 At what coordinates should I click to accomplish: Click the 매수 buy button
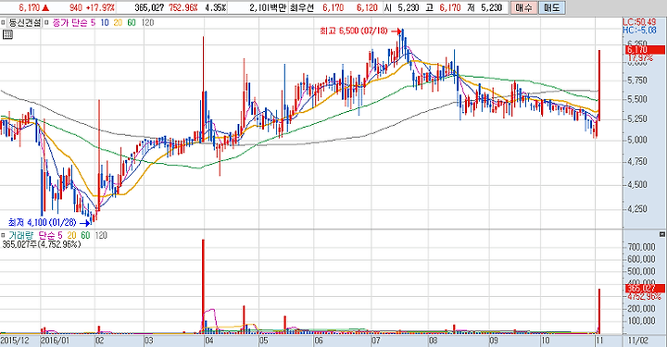[523, 7]
